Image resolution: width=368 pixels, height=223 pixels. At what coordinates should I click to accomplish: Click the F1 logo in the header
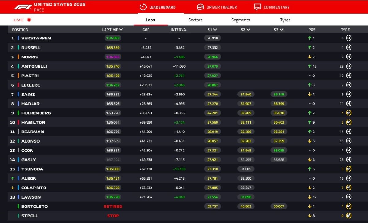[x=23, y=7]
